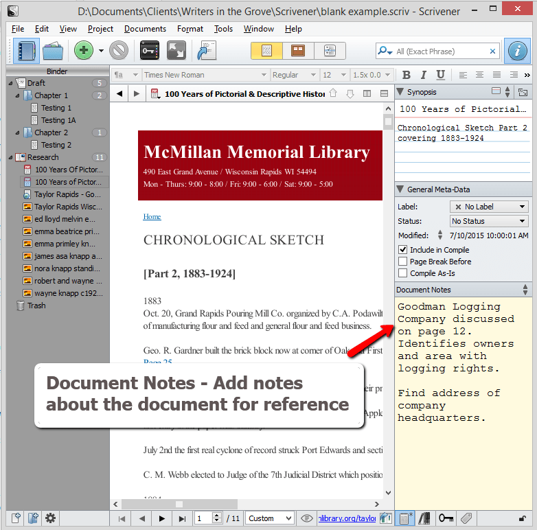
Task: Open the Documents menu
Action: [x=145, y=29]
